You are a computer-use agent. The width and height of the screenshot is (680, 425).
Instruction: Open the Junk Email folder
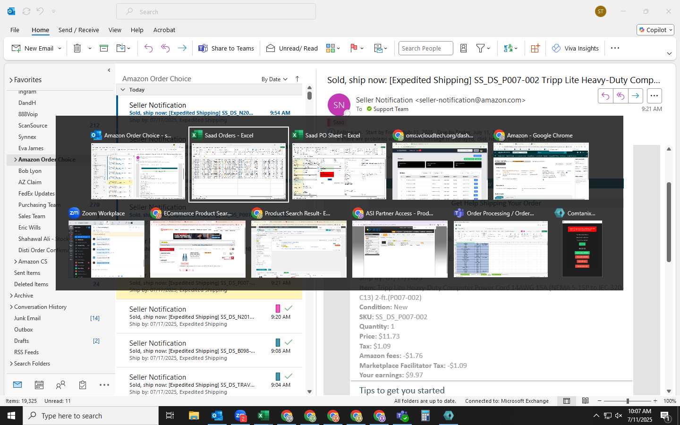27,318
